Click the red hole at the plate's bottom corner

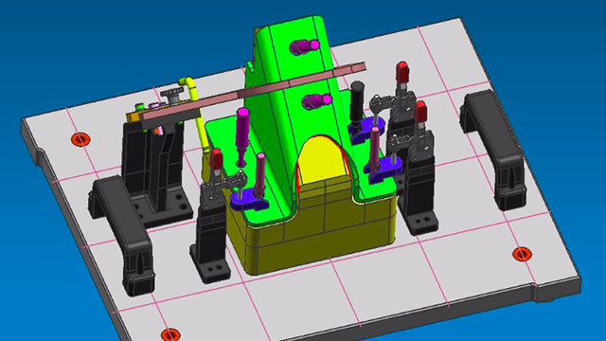[x=170, y=334]
